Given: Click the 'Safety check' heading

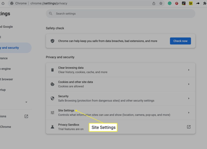Looking at the screenshot, I should pyautogui.click(x=55, y=28).
